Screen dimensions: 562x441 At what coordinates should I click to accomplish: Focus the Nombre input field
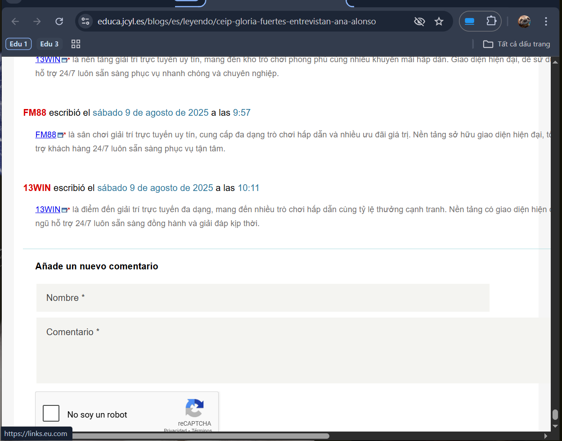click(263, 298)
